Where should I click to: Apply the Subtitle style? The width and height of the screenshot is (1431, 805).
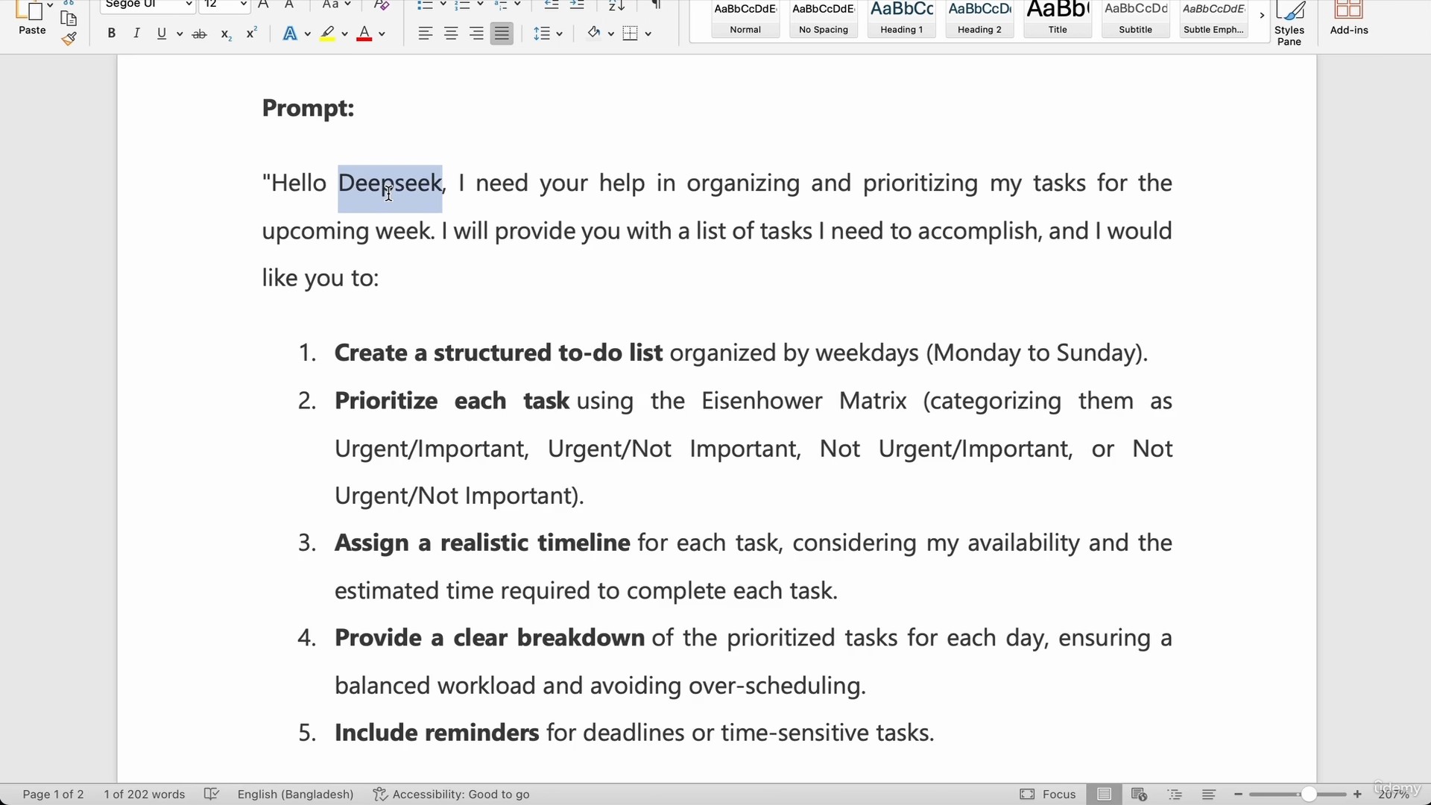[x=1136, y=19]
